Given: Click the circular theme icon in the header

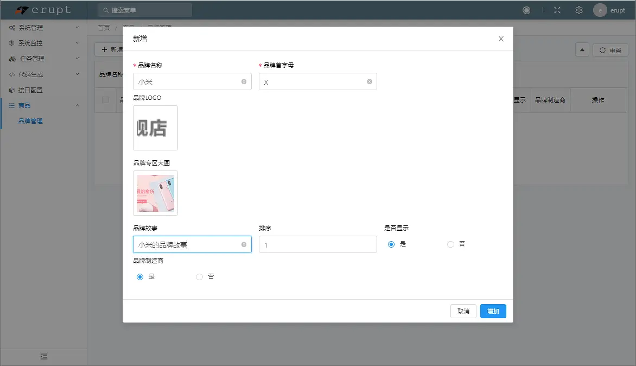Looking at the screenshot, I should [526, 9].
